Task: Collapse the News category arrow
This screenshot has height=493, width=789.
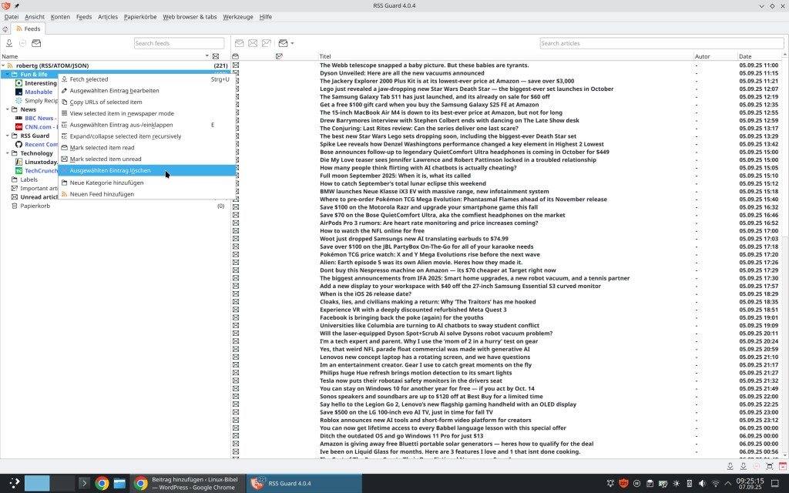Action: (8, 109)
